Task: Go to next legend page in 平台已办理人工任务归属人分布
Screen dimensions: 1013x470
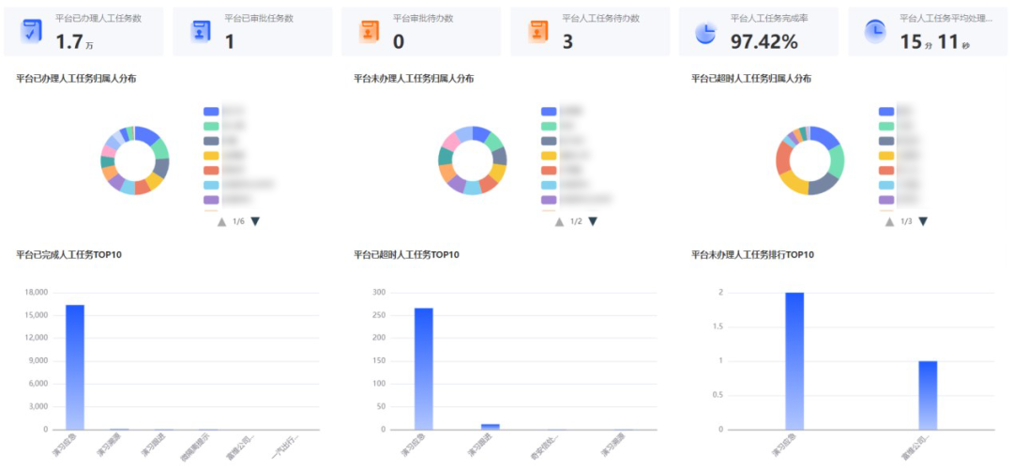Action: coord(255,221)
